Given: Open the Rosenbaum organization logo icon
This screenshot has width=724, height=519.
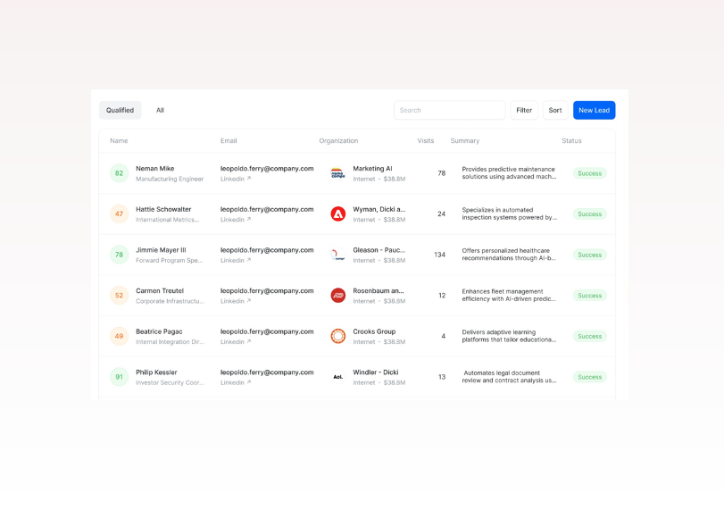Looking at the screenshot, I should tap(337, 295).
